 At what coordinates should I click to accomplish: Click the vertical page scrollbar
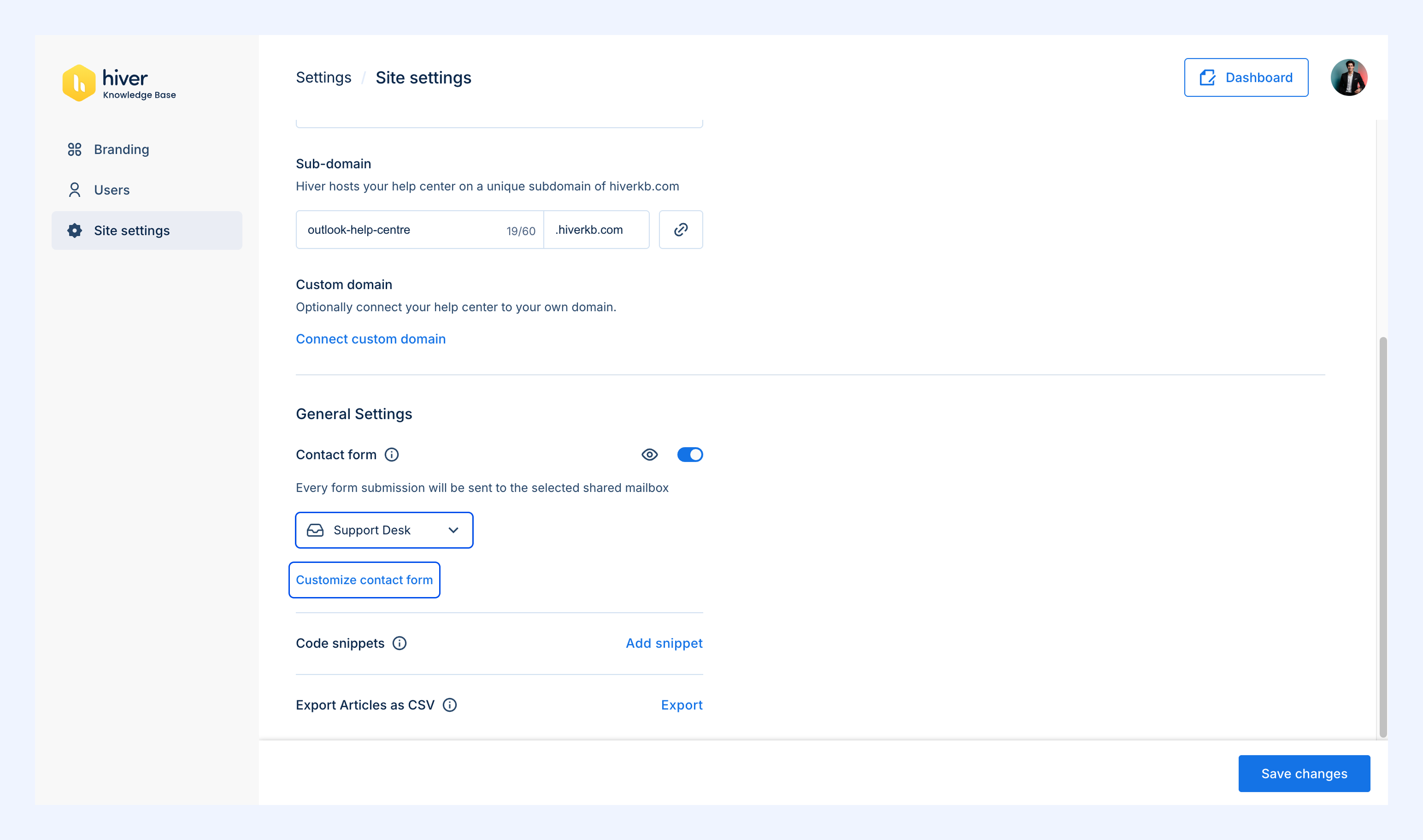pyautogui.click(x=1383, y=538)
